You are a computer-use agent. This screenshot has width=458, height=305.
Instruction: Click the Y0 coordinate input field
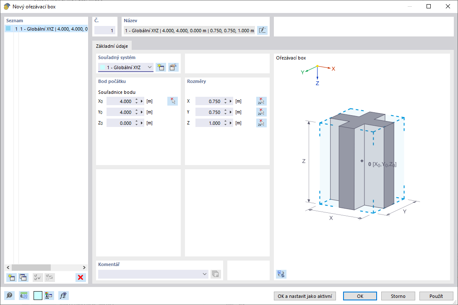(120, 112)
